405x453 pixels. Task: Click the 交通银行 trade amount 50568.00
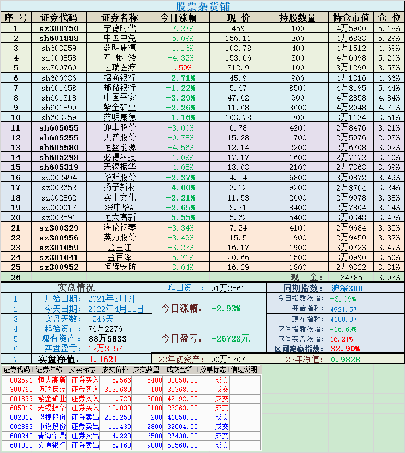point(183,445)
